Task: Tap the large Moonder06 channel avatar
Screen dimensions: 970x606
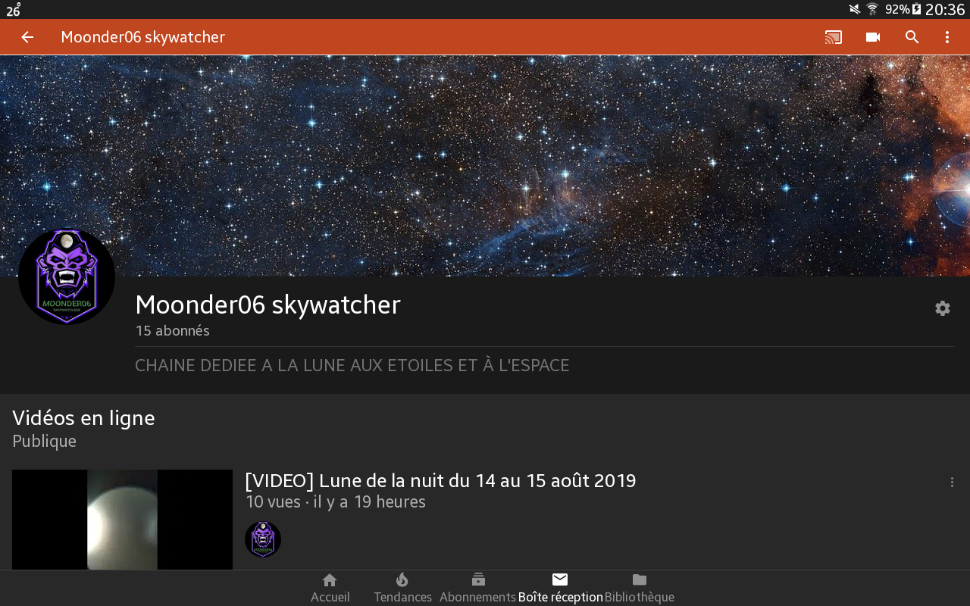Action: (x=67, y=276)
